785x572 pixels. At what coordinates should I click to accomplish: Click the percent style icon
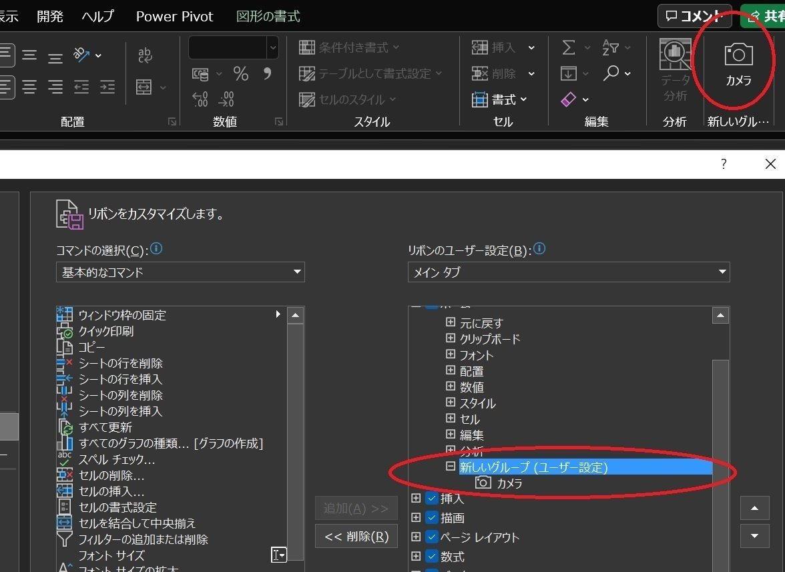click(241, 74)
